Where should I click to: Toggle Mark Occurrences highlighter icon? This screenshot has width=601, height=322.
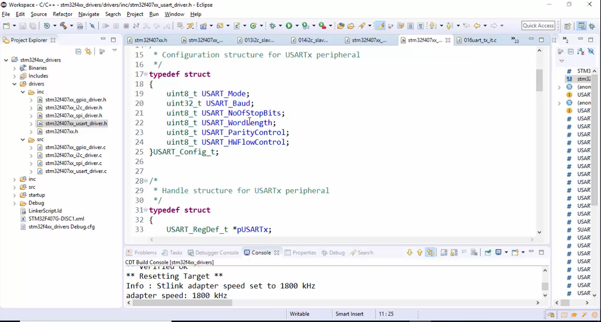380,26
